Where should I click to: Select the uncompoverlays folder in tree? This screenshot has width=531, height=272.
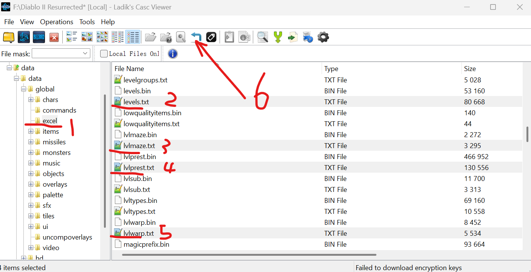coord(67,237)
